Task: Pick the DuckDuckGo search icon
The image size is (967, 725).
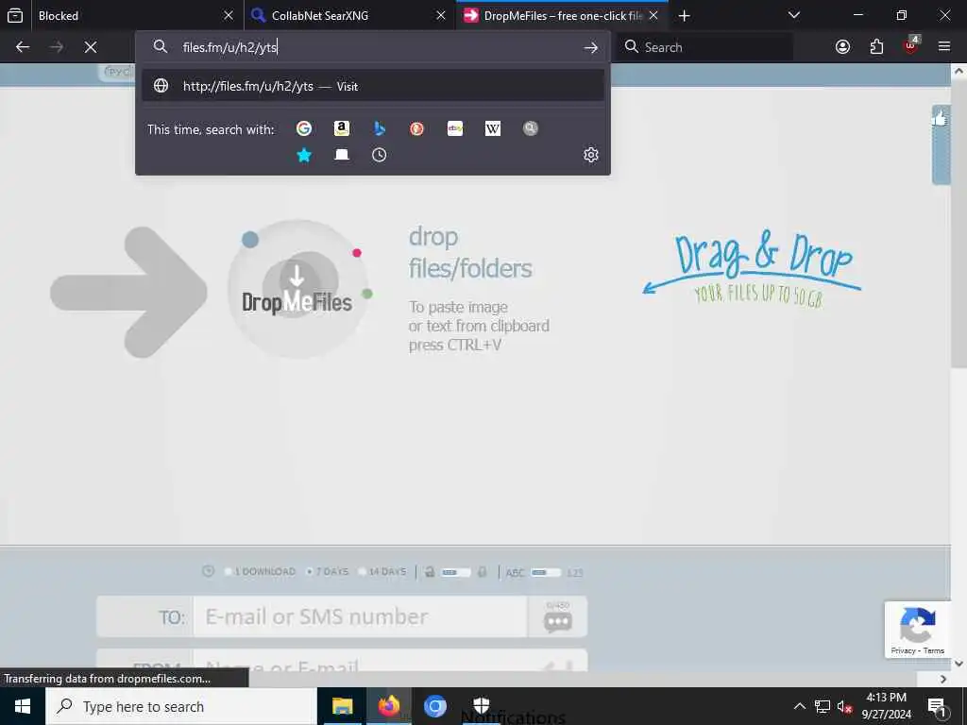Action: 416,128
